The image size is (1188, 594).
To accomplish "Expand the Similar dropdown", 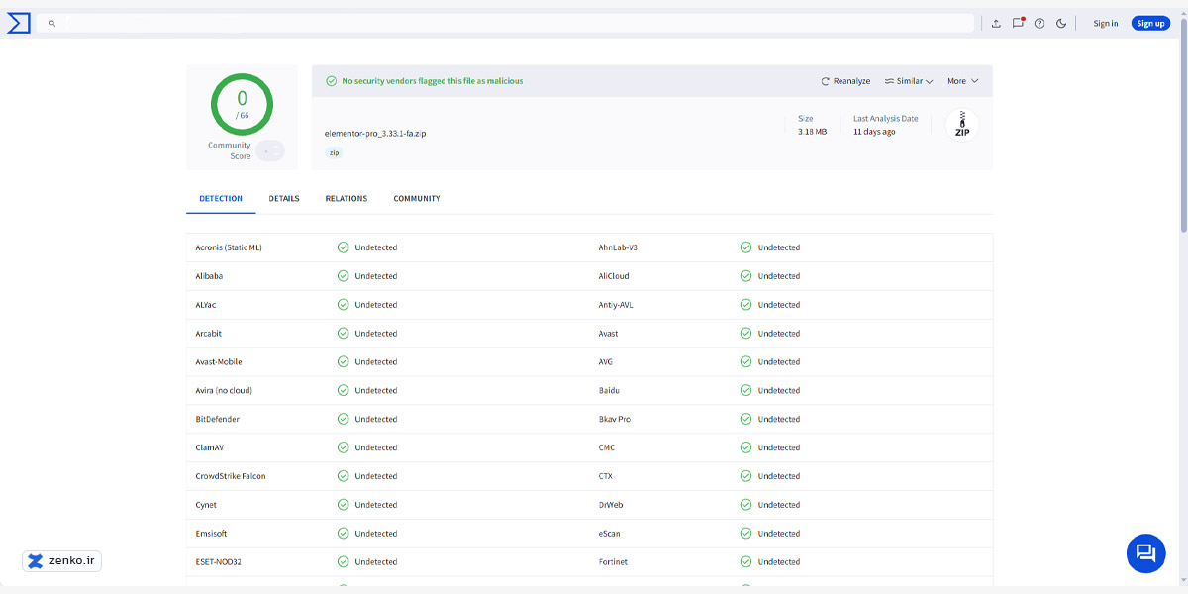I will pyautogui.click(x=909, y=81).
